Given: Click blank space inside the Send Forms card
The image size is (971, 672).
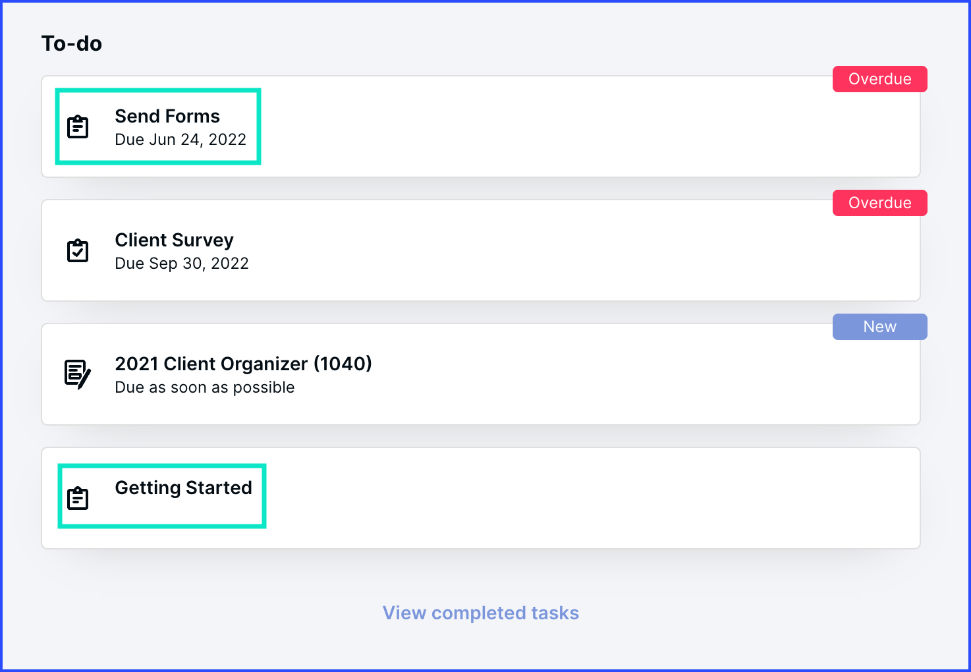Looking at the screenshot, I should tap(527, 132).
